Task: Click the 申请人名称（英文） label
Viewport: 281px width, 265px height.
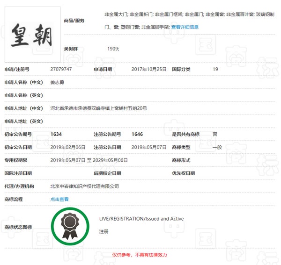Action: [24, 95]
